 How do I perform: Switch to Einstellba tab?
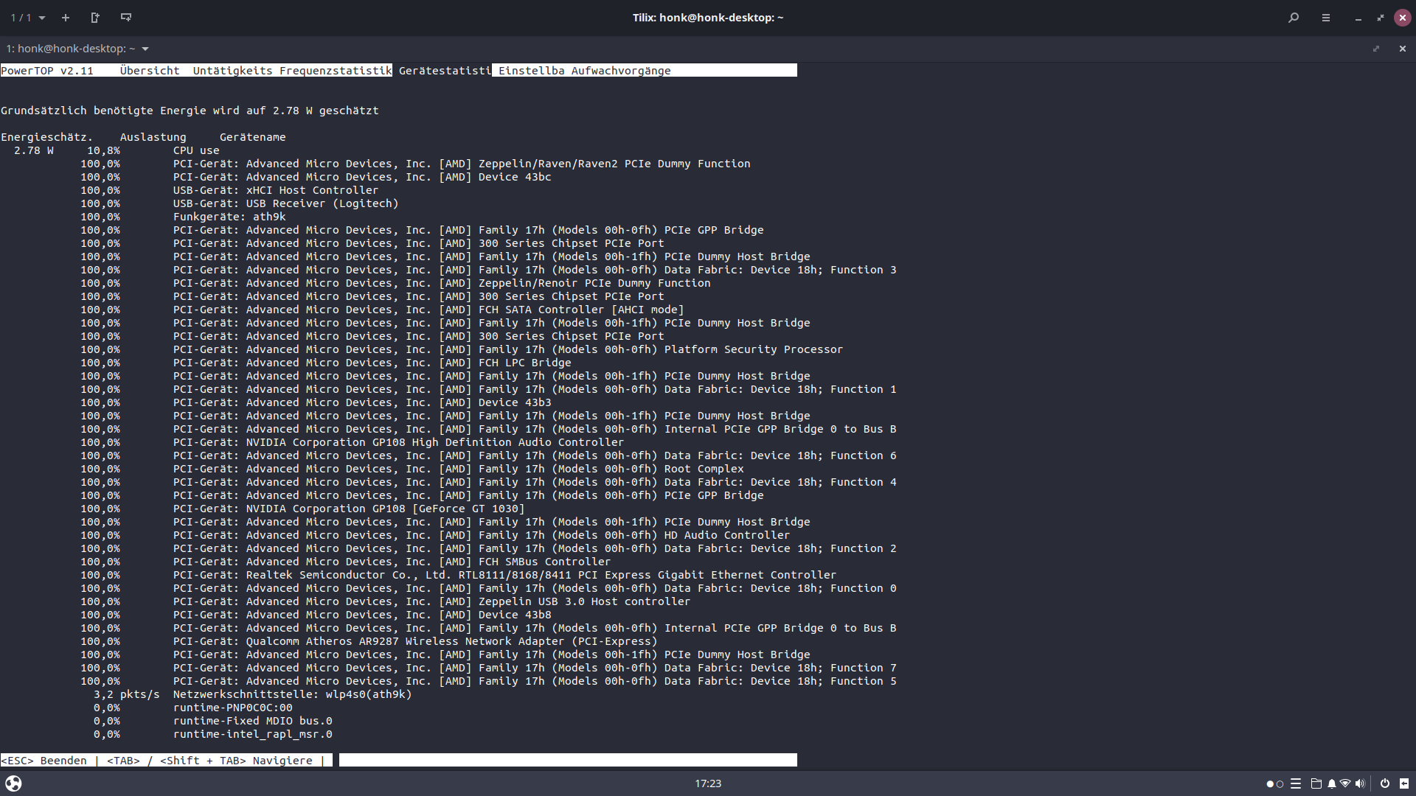(531, 71)
